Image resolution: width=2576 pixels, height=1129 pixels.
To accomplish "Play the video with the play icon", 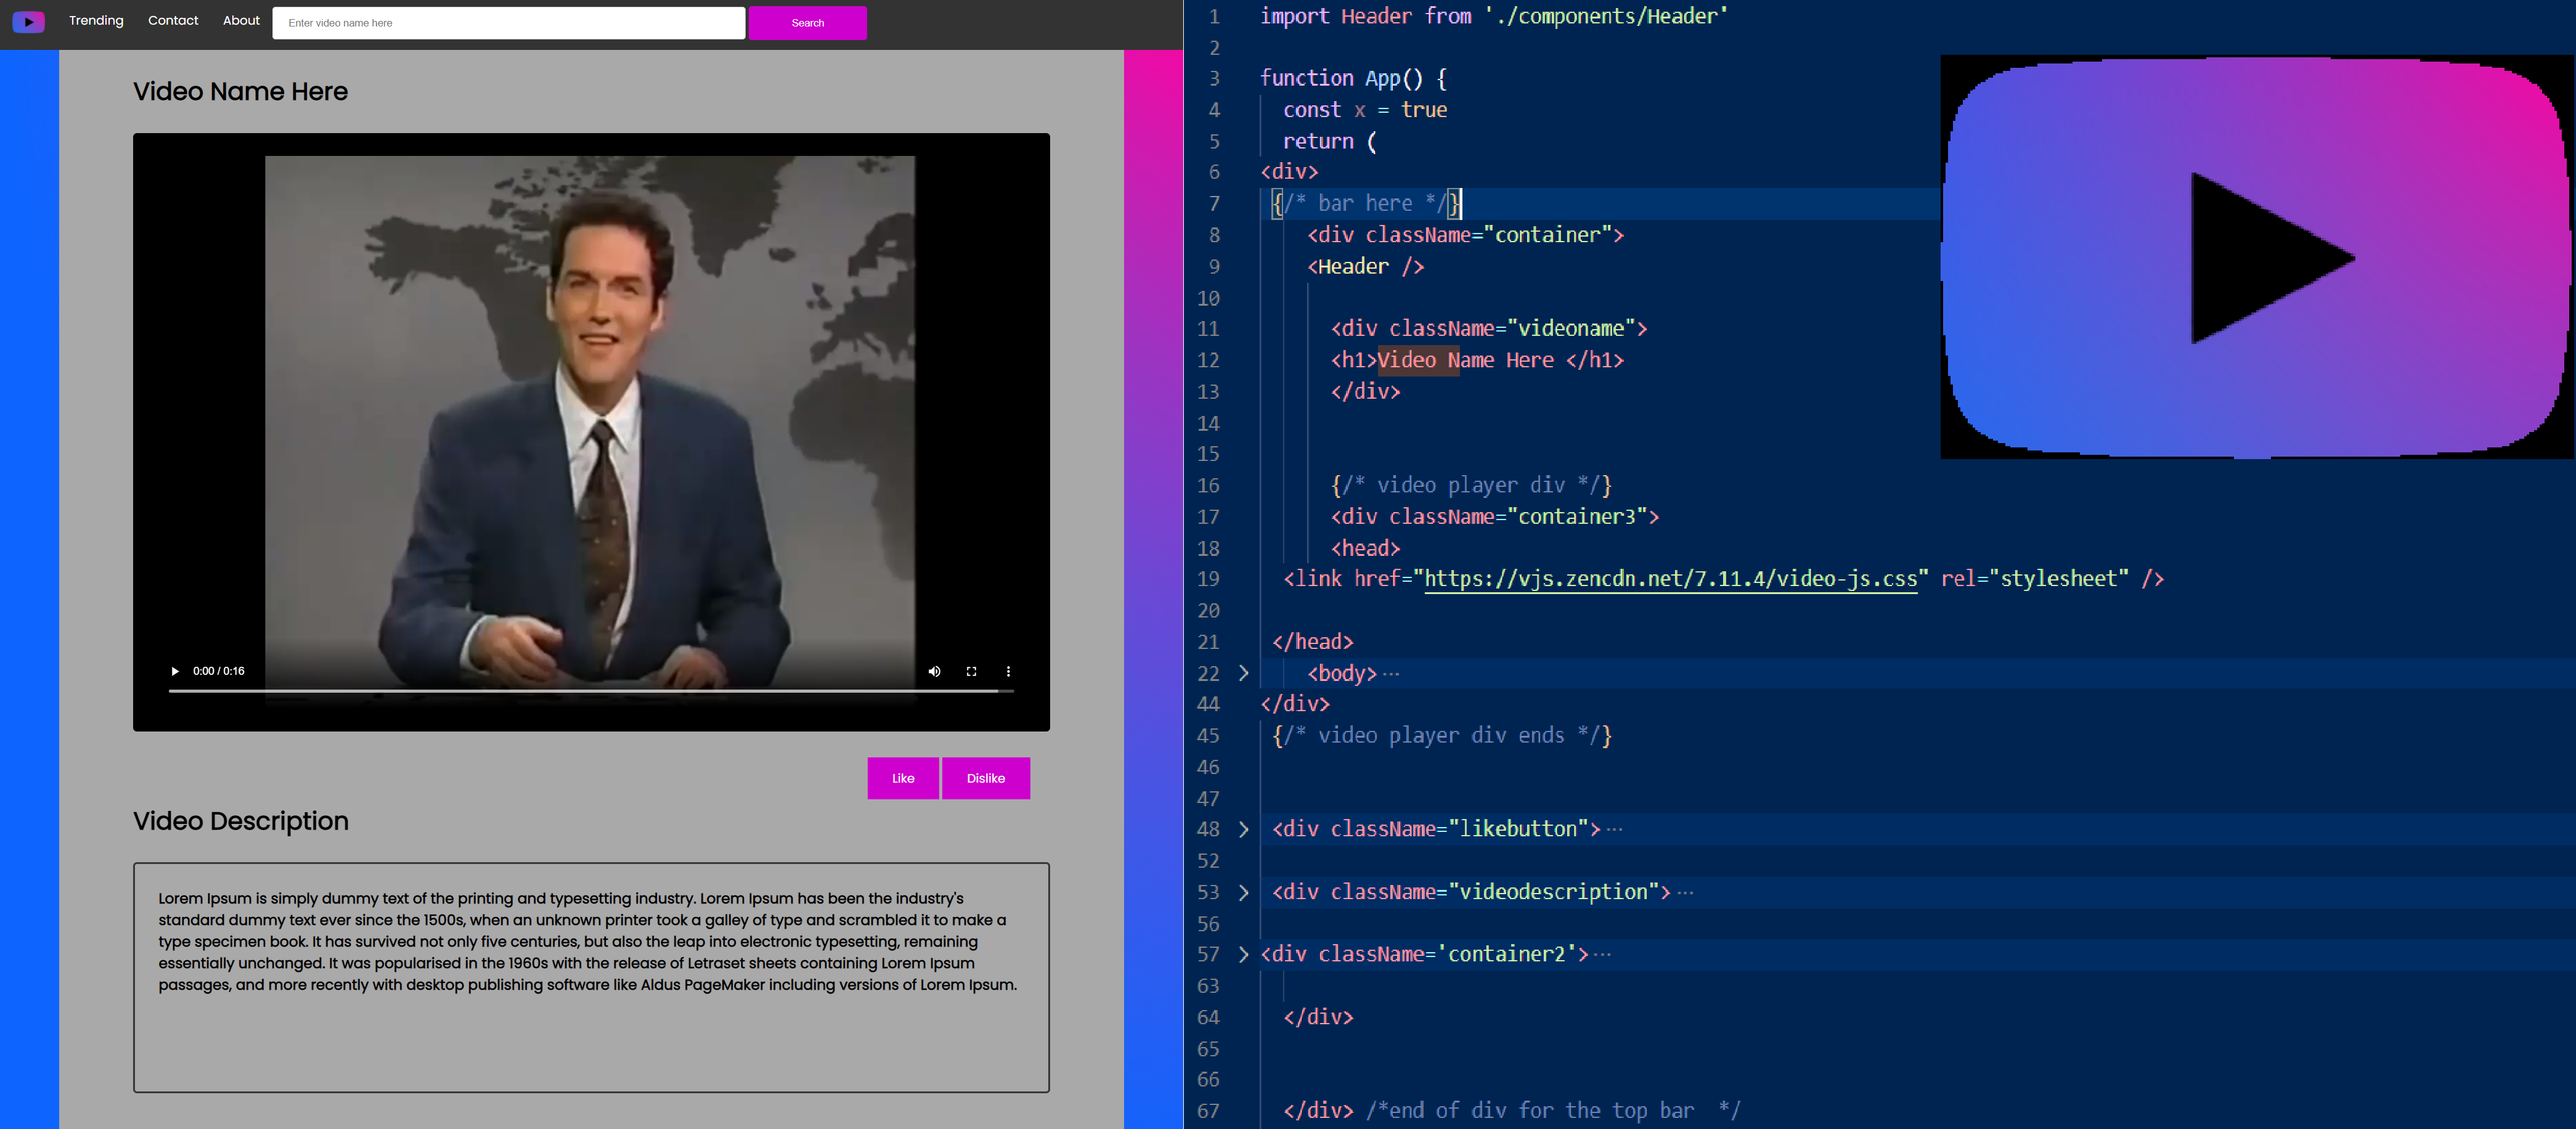I will (x=175, y=671).
